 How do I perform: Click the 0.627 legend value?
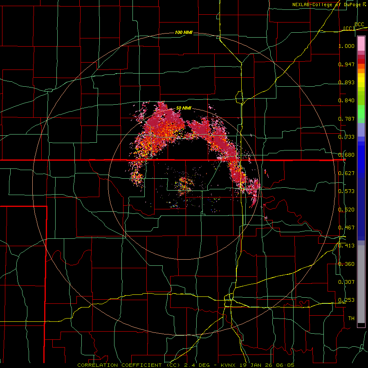point(346,173)
